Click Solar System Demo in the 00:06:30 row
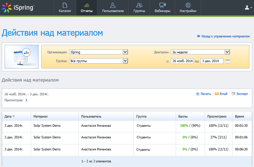This screenshot has width=254, height=167. (47, 149)
